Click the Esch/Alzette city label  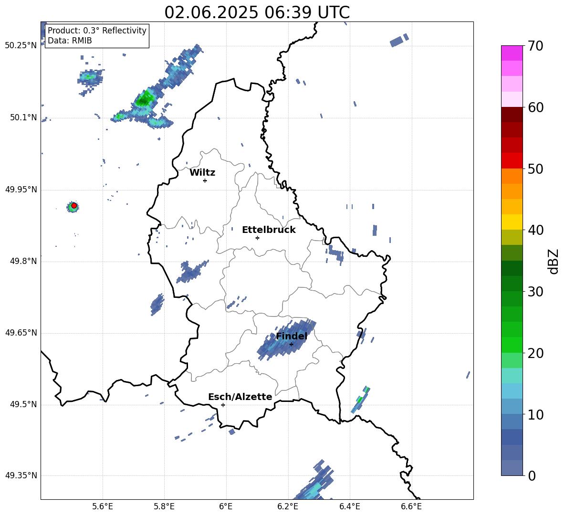click(x=241, y=397)
